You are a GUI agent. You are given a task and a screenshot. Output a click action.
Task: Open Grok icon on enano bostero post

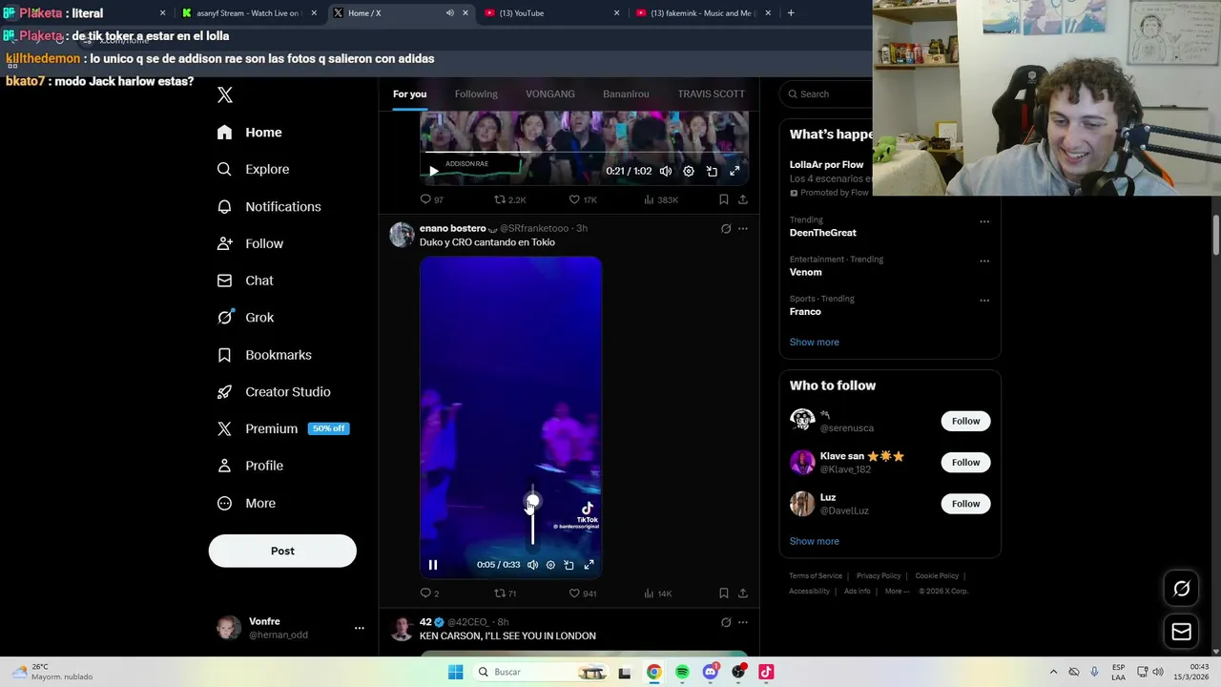coord(726,229)
